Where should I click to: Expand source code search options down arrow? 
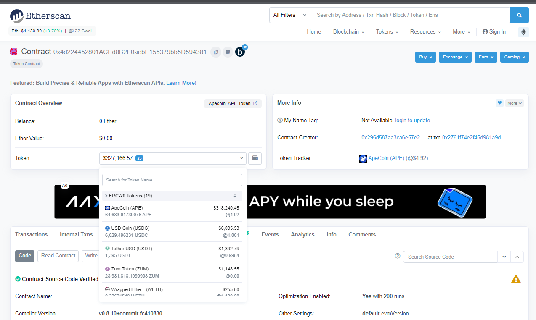(x=504, y=257)
